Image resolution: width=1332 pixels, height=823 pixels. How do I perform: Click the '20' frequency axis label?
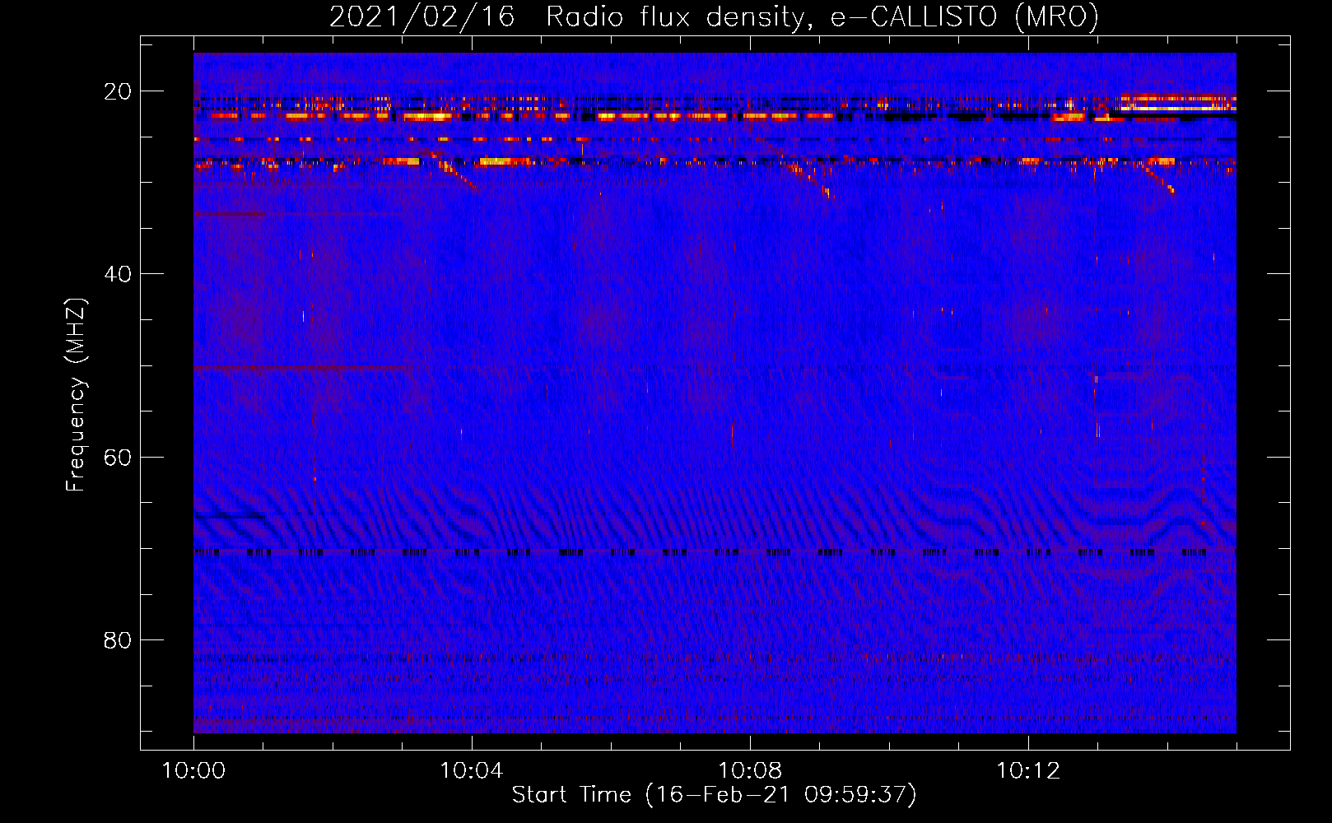(118, 91)
